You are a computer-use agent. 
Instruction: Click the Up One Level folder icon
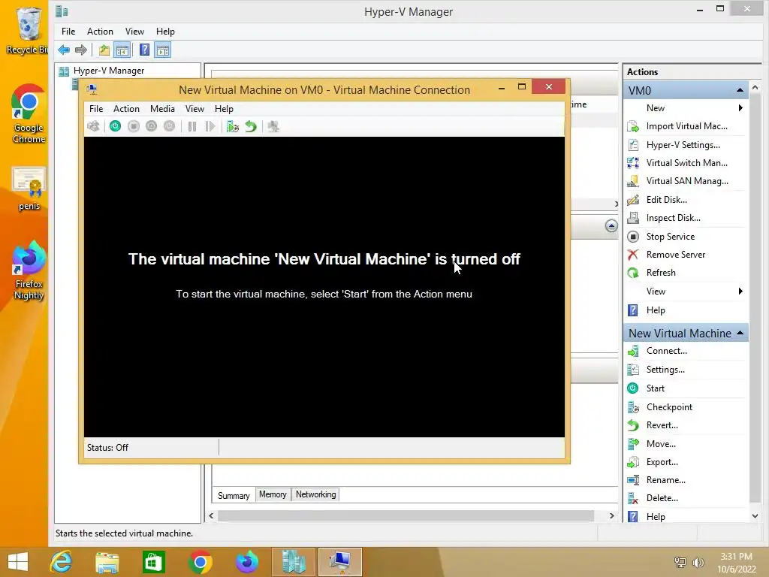coord(104,50)
